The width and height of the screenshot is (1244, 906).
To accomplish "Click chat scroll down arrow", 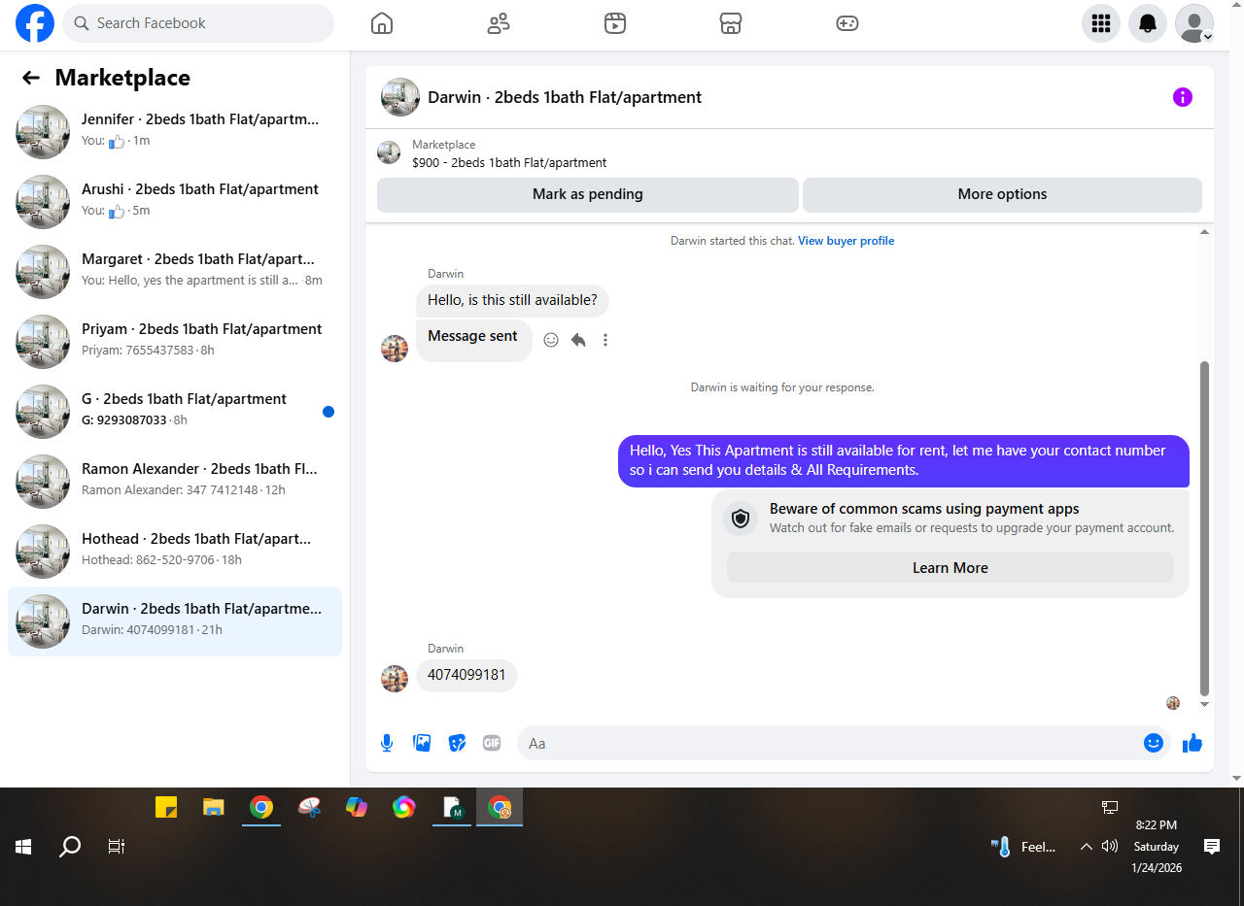I will (x=1205, y=704).
